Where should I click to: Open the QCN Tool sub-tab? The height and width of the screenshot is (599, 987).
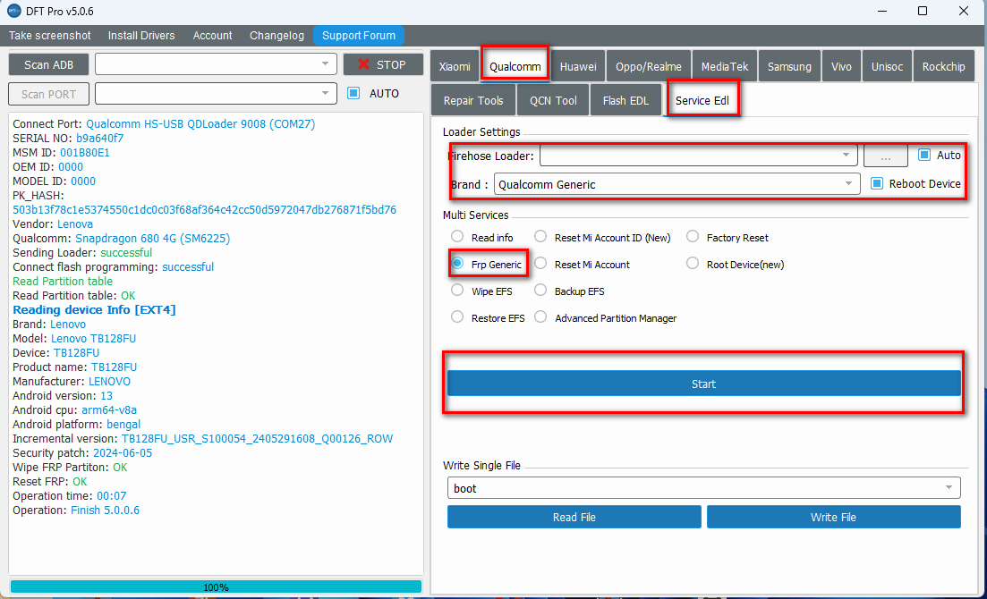(553, 100)
